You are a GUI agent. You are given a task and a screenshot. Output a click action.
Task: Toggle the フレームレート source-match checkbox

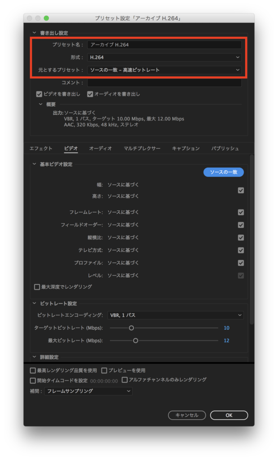click(241, 212)
